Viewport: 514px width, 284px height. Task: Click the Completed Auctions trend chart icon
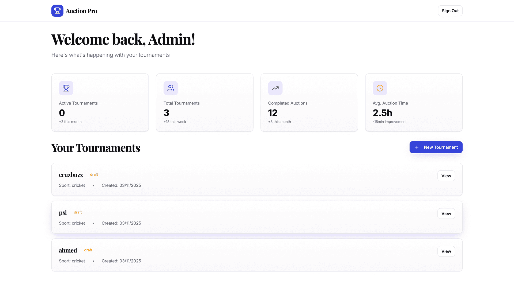click(275, 88)
